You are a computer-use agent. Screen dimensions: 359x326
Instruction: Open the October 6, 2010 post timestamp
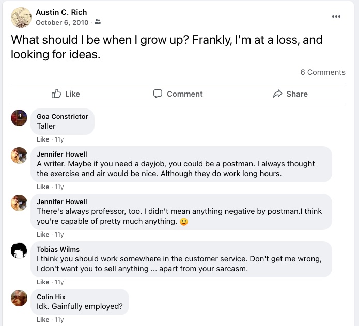63,22
